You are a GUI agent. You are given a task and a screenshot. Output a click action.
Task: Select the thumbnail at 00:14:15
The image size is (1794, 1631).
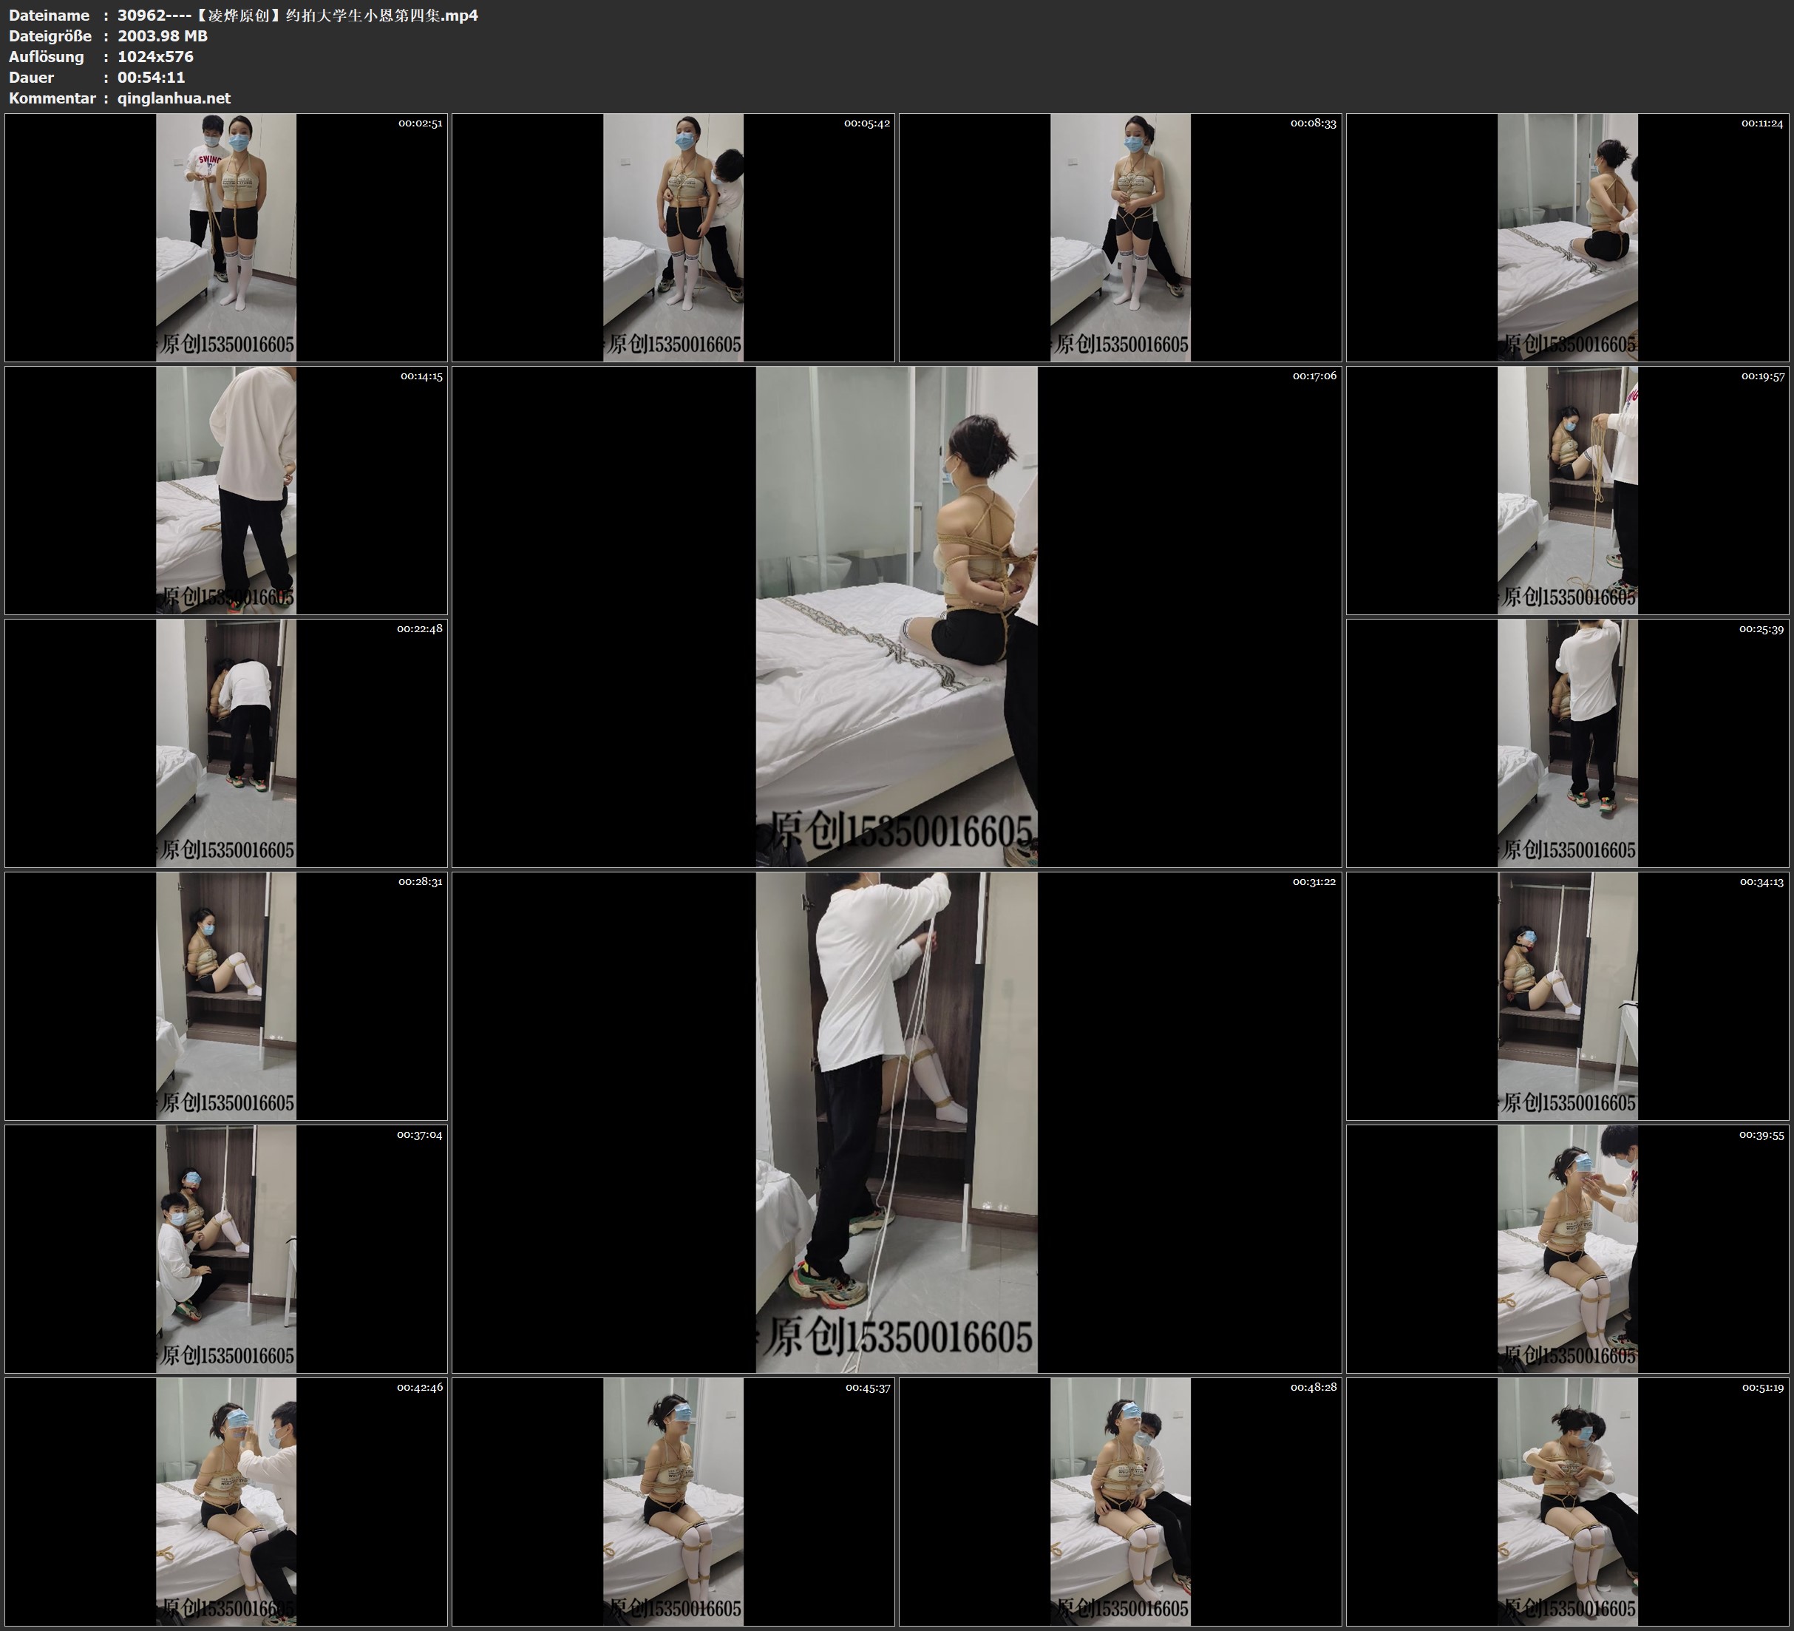(226, 489)
